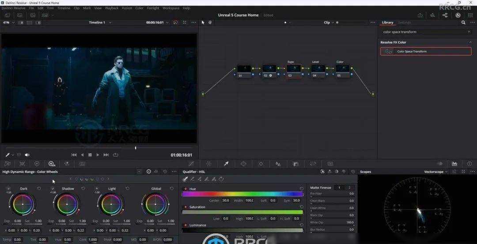Click the Library search magnifier icon
Viewport: 477px width, 244px height.
(x=463, y=23)
